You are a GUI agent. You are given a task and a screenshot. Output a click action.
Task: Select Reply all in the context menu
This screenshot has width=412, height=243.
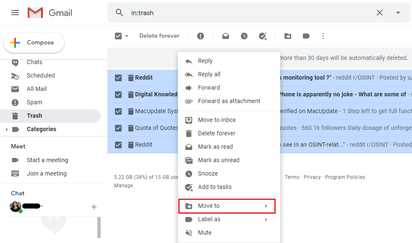point(229,74)
